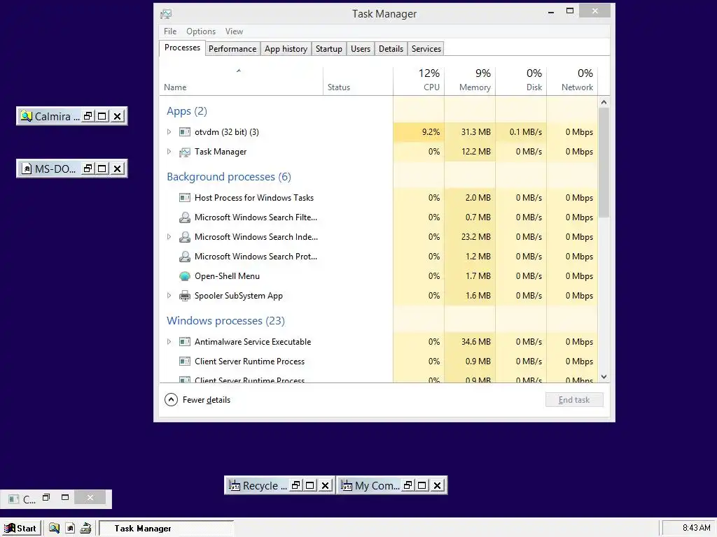The height and width of the screenshot is (537, 717).
Task: Sort by the Memory column header
Action: click(x=470, y=80)
